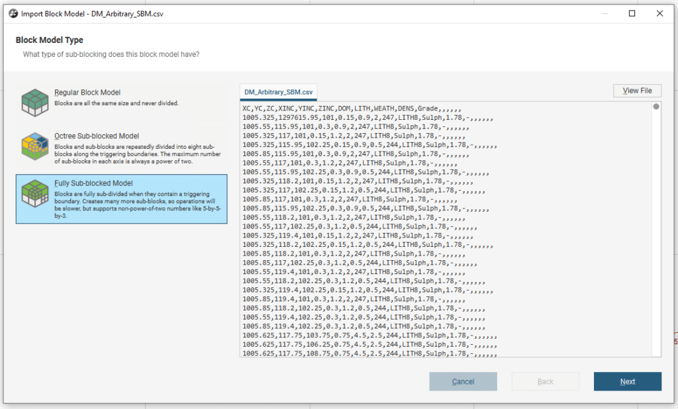Click the Regular Block Model cube icon
The image size is (678, 409).
pos(35,99)
